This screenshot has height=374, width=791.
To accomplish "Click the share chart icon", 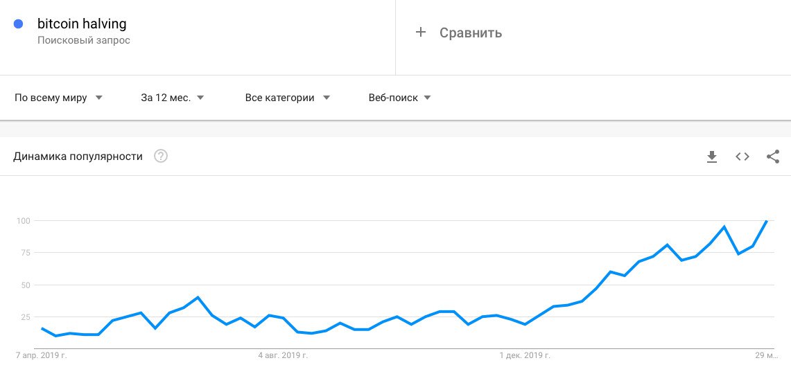I will tap(773, 157).
